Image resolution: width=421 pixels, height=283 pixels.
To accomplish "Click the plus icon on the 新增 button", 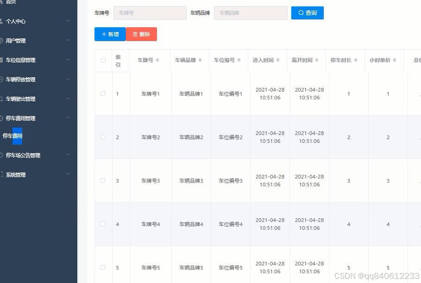I will click(x=104, y=34).
